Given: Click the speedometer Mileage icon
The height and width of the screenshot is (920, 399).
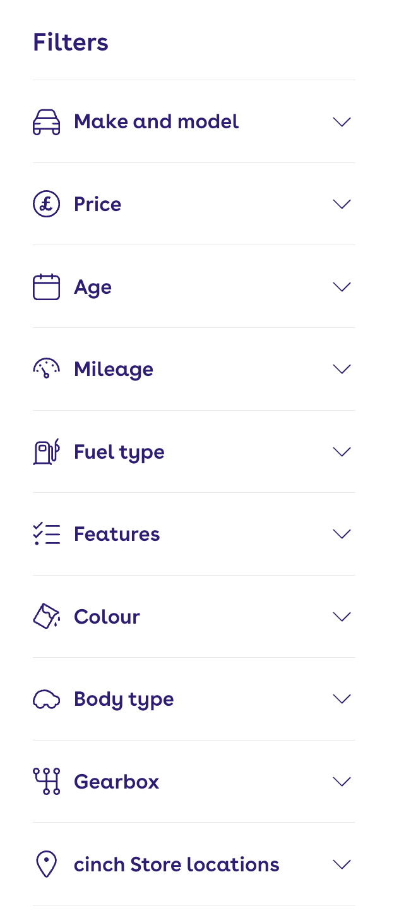Looking at the screenshot, I should pyautogui.click(x=46, y=369).
